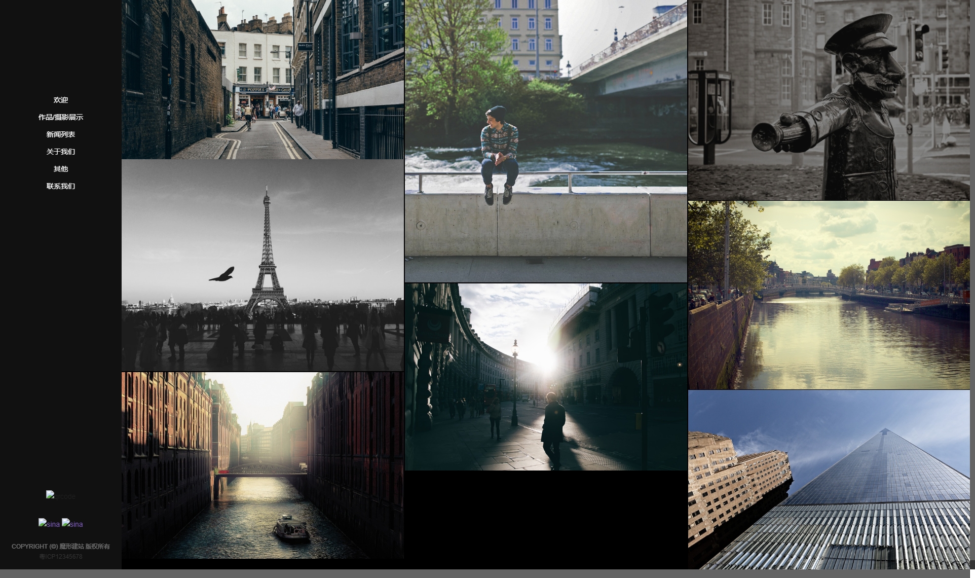View the glass skyscraper photo
Image resolution: width=975 pixels, height=578 pixels.
coord(829,480)
